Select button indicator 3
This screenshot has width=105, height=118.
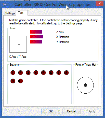pos(28,73)
